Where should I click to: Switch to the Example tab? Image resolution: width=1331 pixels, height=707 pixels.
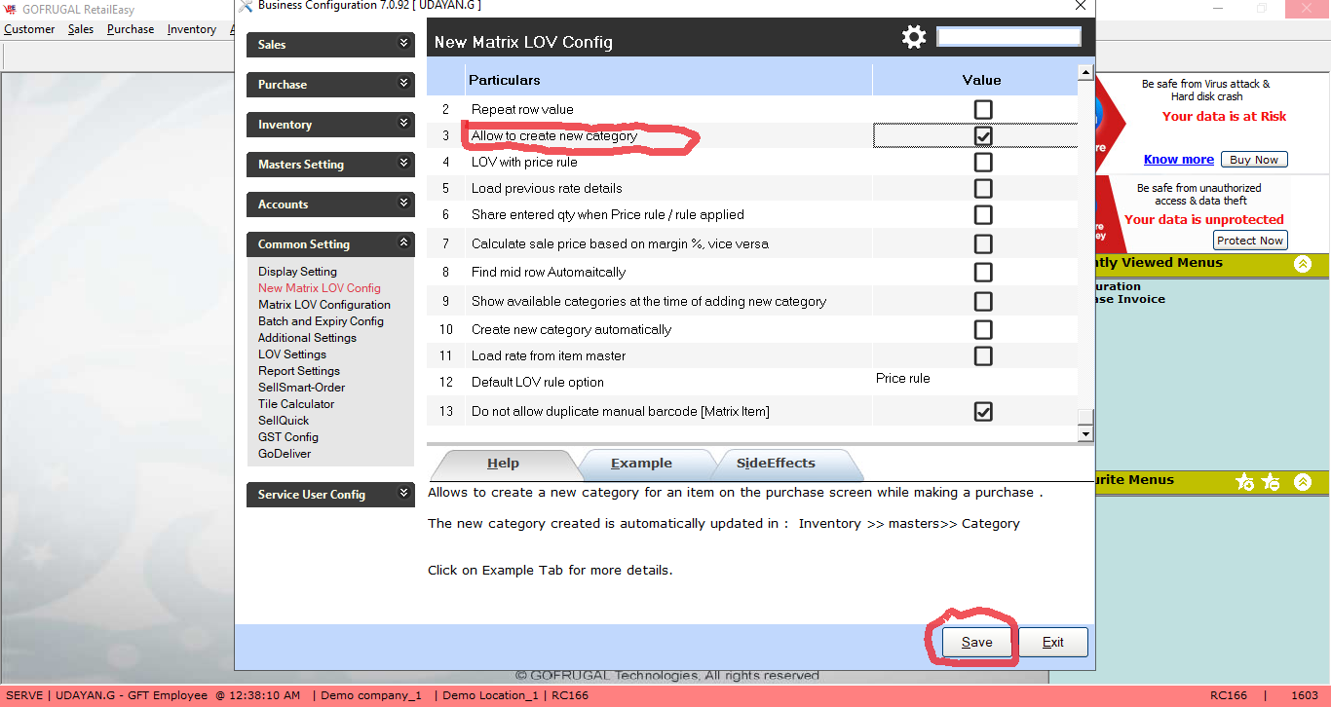641,465
